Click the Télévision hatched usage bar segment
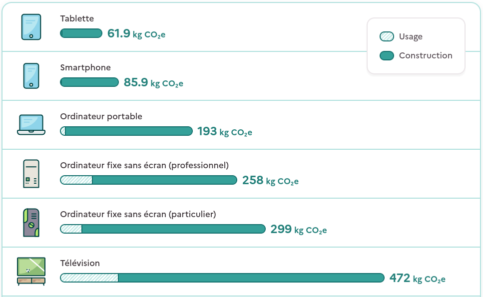This screenshot has height=297, width=483. click(89, 278)
